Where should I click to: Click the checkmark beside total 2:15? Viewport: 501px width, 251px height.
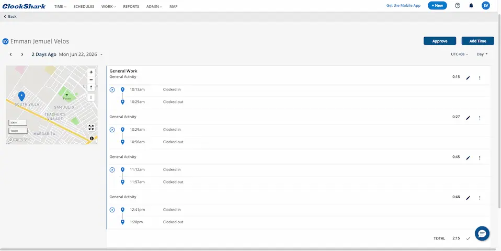coord(468,238)
